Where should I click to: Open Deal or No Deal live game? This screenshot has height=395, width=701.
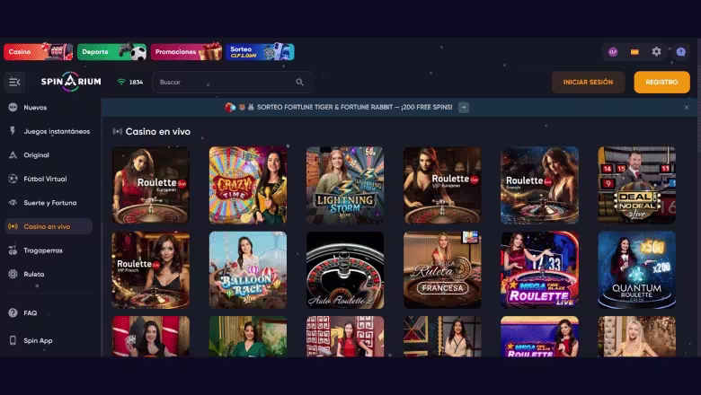tap(637, 185)
